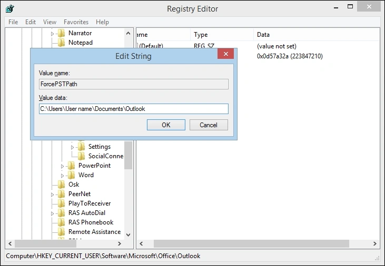Close the Edit String dialog

225,54
